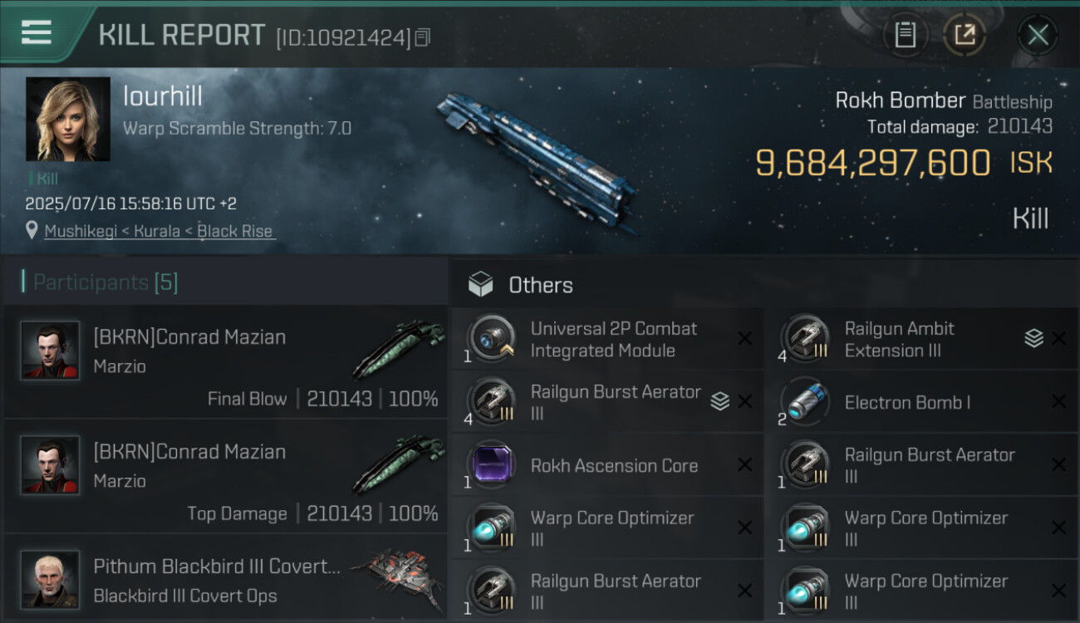Click the clipboard report icon
The image size is (1080, 623).
click(x=905, y=35)
